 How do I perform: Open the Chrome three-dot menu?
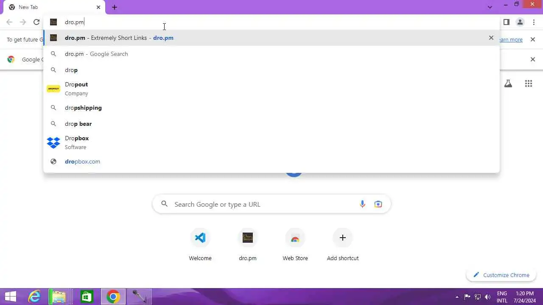point(534,22)
